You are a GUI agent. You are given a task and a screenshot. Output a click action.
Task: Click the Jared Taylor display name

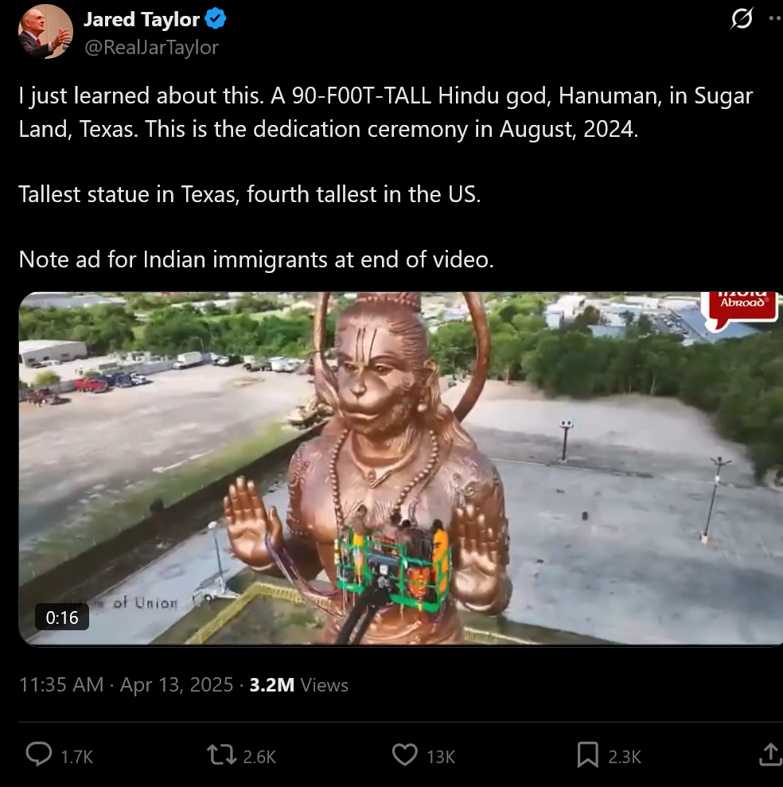click(142, 20)
